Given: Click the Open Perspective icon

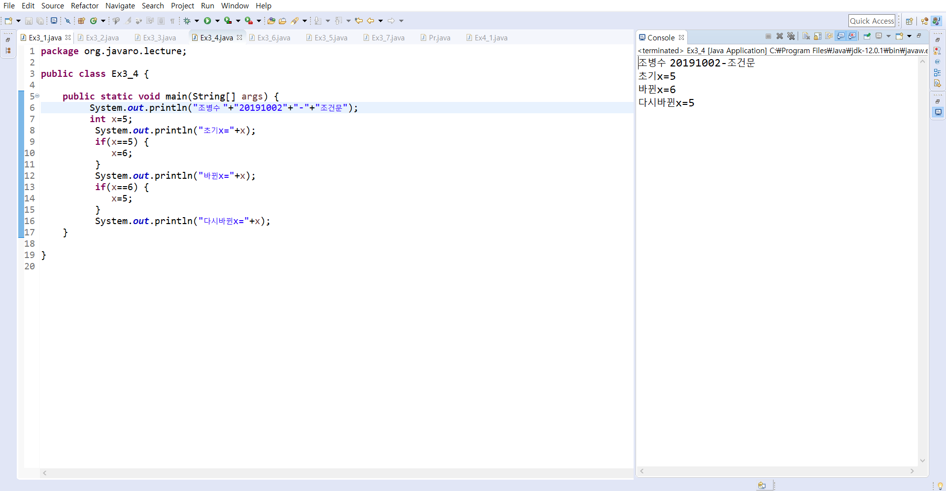Looking at the screenshot, I should (910, 21).
